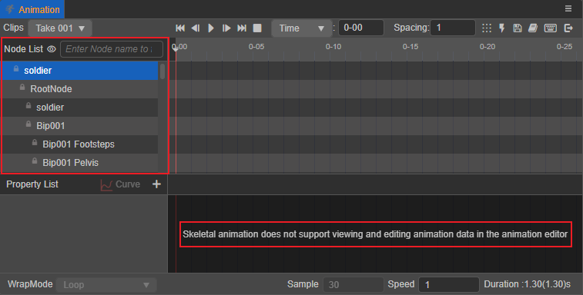Image resolution: width=583 pixels, height=295 pixels.
Task: Step forward to next frame
Action: click(x=226, y=28)
